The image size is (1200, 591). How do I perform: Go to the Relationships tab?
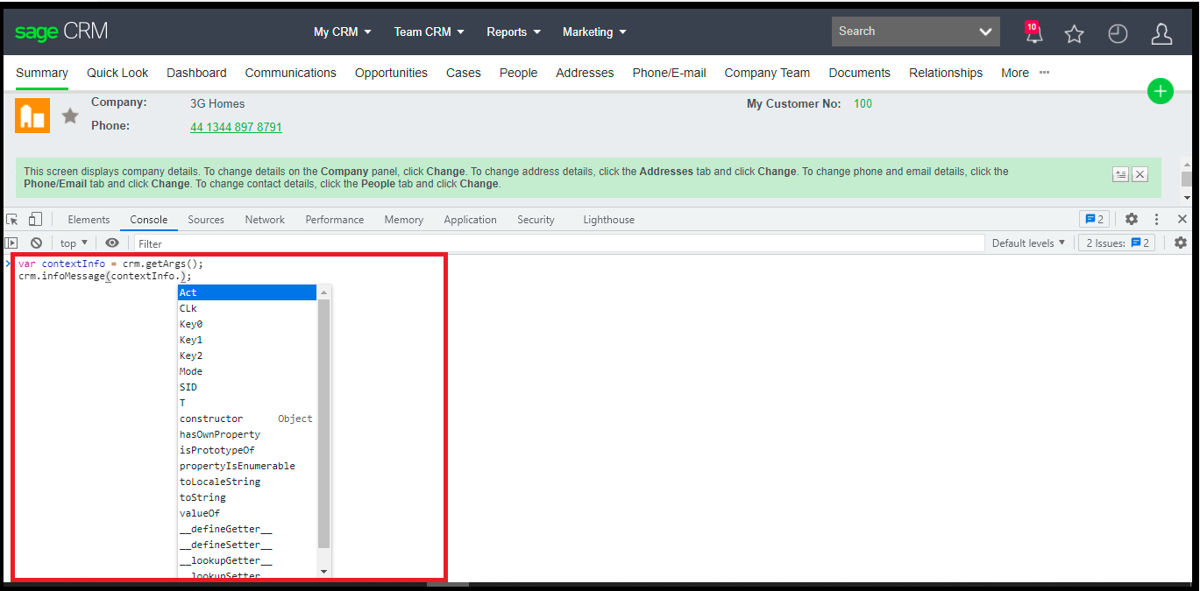tap(946, 73)
